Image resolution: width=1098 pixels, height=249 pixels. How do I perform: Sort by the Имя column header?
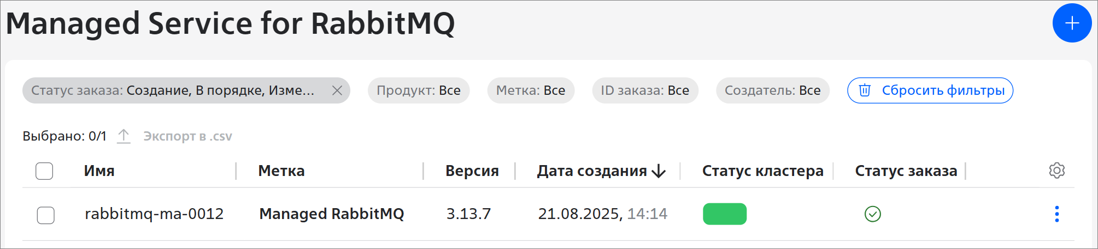tap(99, 171)
